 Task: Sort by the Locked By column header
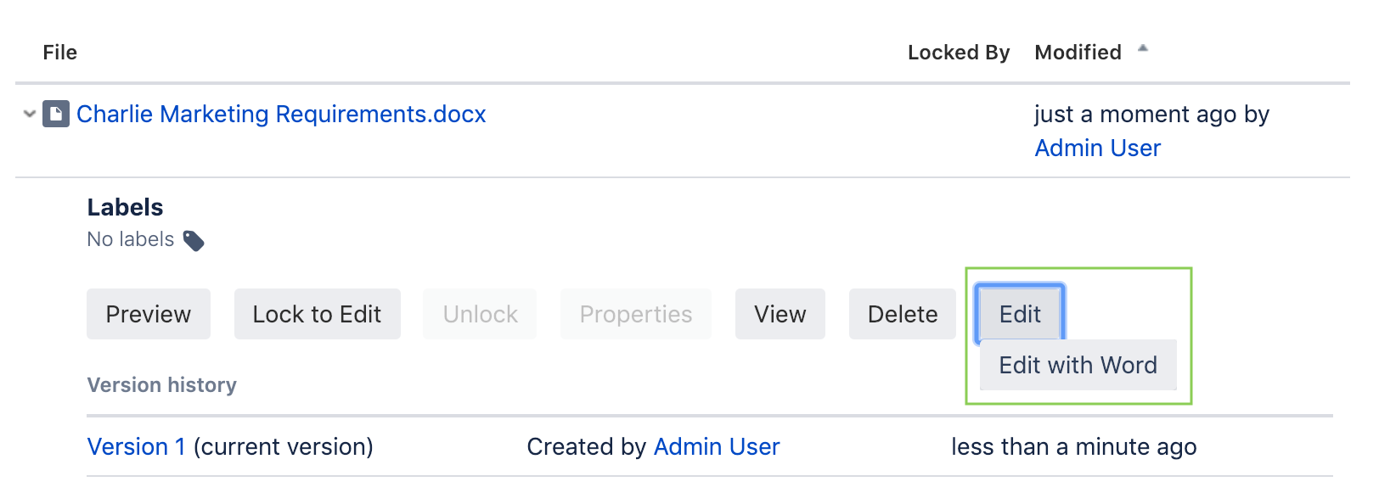click(959, 53)
